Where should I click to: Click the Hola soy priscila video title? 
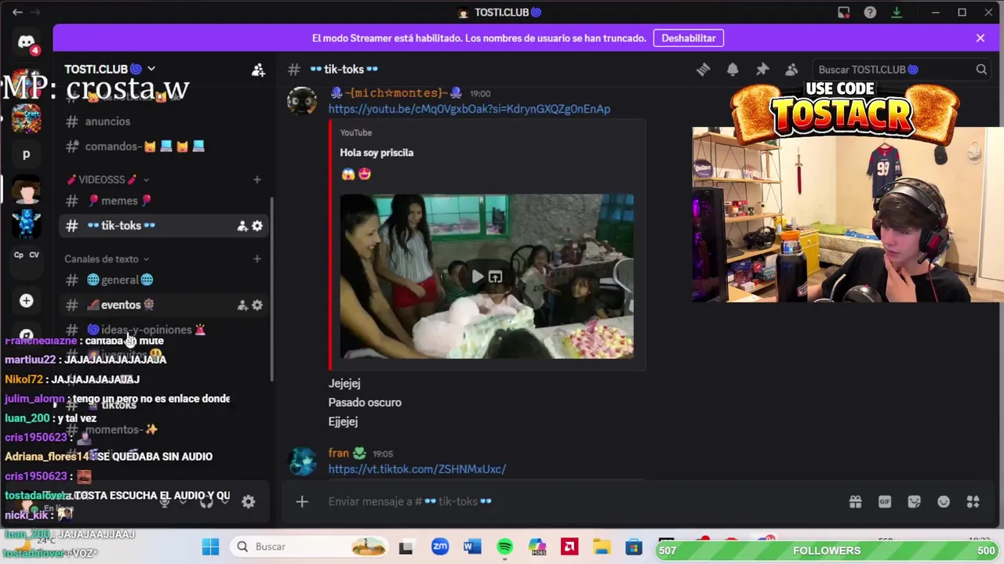(376, 153)
